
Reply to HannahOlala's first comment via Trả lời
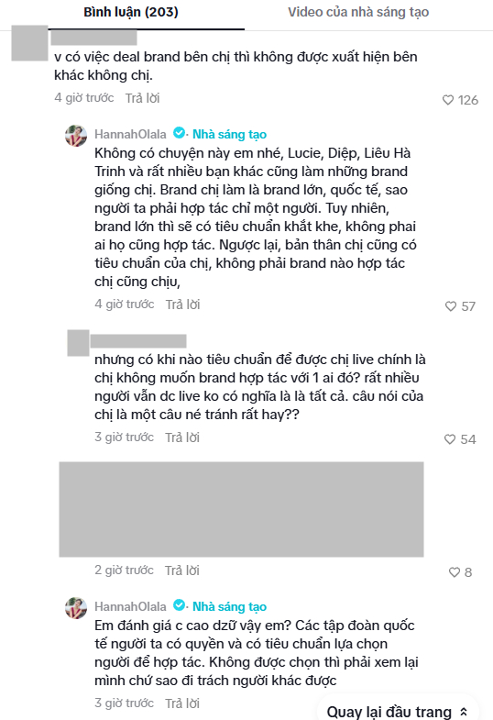coord(182,305)
